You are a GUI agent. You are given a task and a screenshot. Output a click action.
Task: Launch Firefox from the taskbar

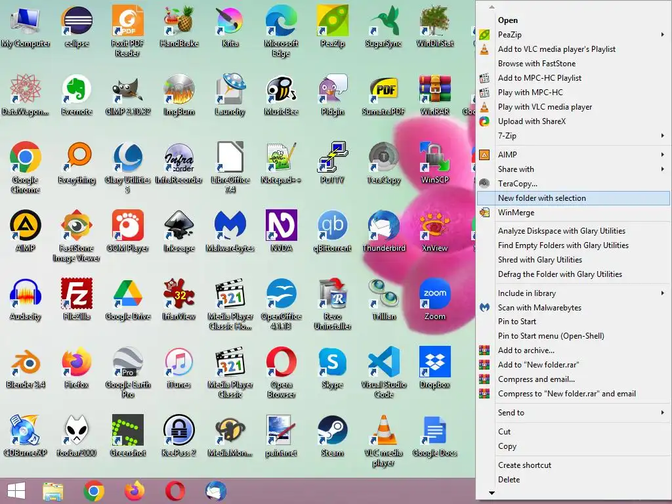[x=134, y=491]
